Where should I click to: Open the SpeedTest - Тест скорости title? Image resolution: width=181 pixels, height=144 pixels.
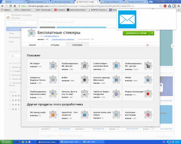[70, 114]
